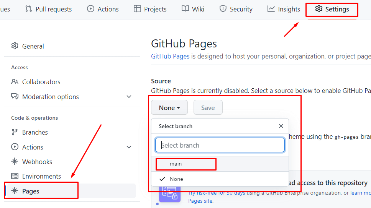The height and width of the screenshot is (208, 371).
Task: Click the Security shield icon
Action: 223,9
